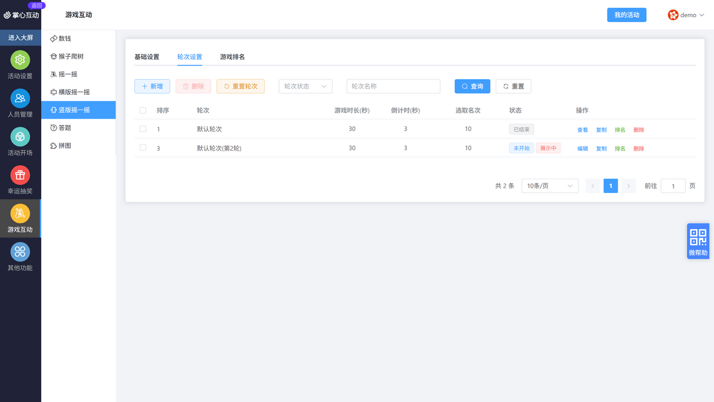714x402 pixels.
Task: Select the 拼图 menu item
Action: click(79, 145)
